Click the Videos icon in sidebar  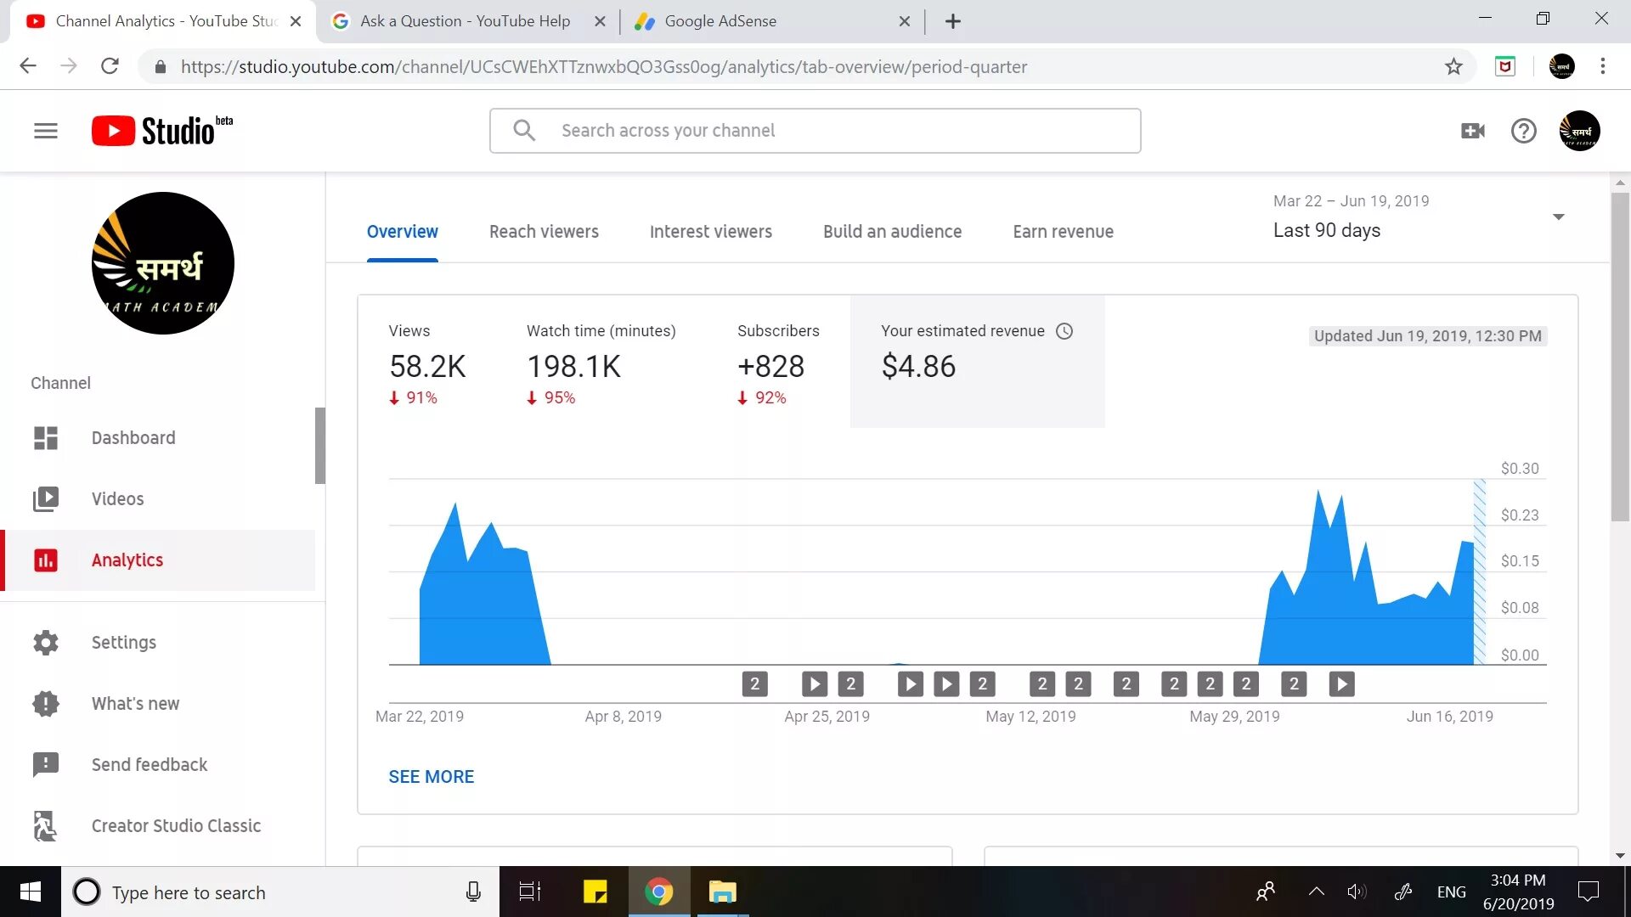pos(45,498)
